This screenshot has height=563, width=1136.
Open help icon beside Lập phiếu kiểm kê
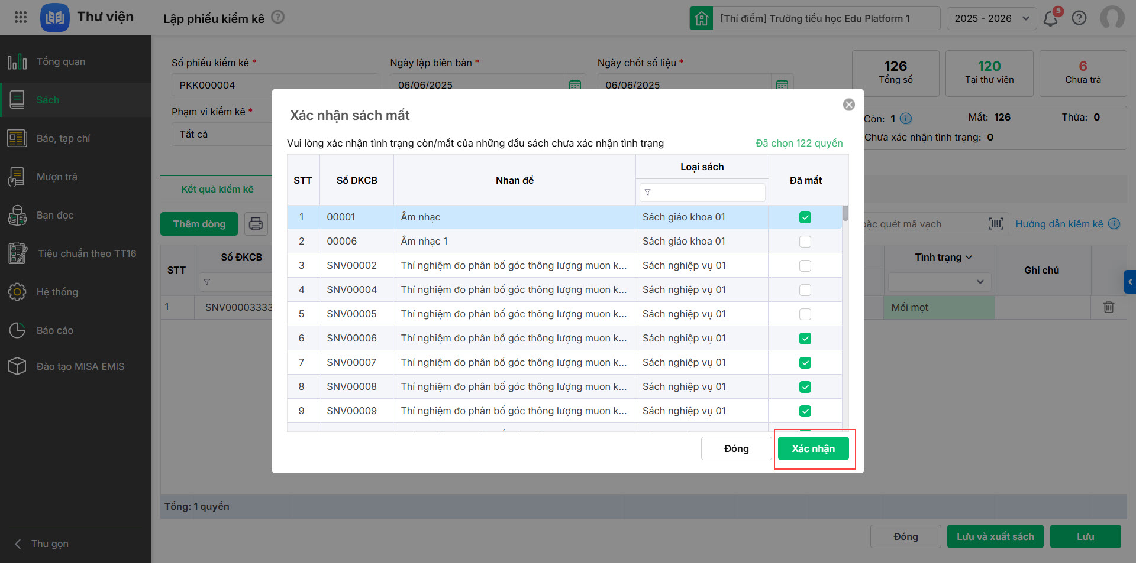tap(277, 17)
